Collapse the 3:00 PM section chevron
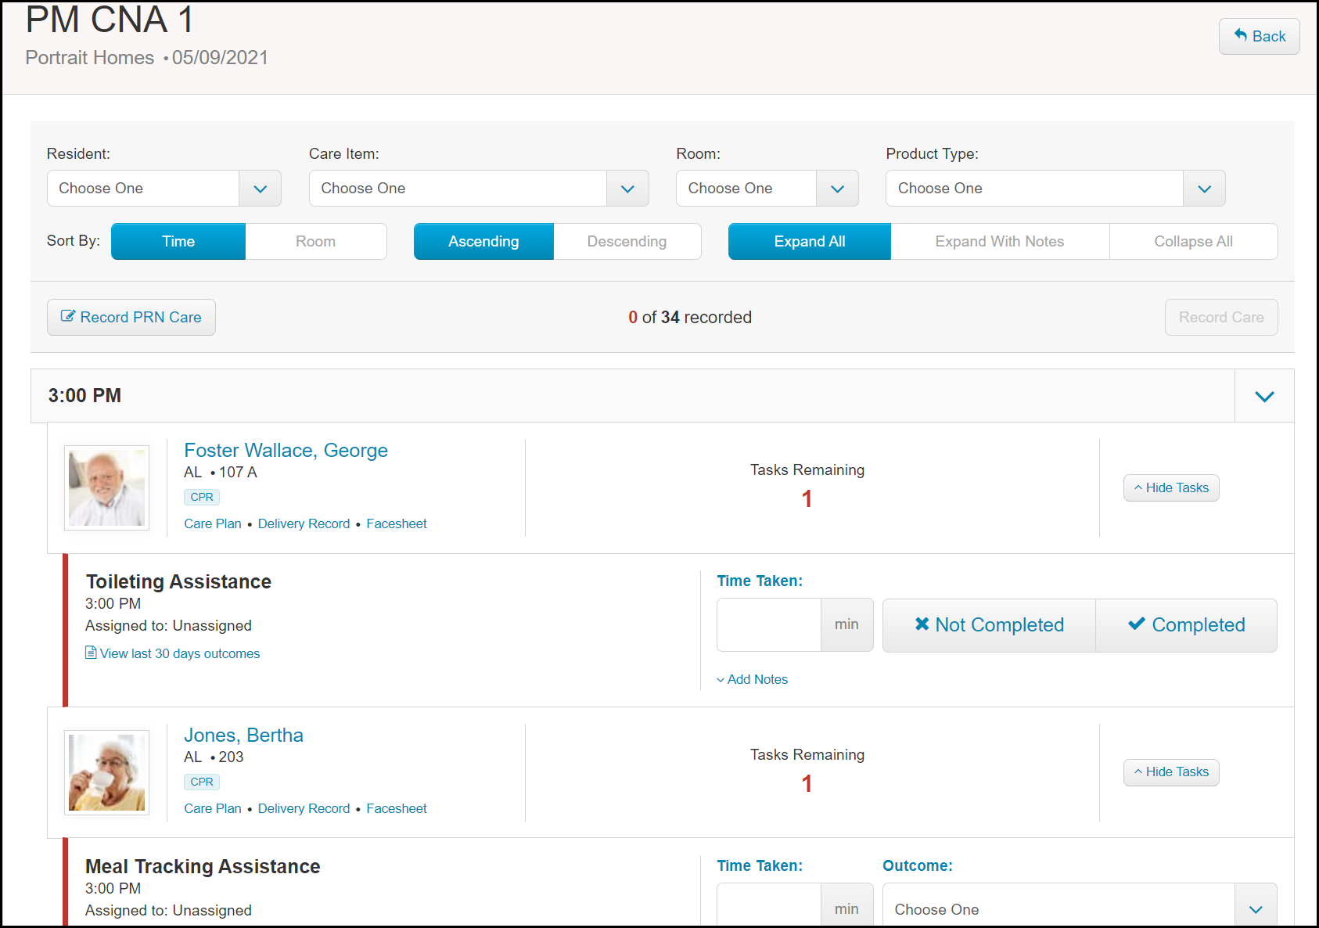 1264,396
